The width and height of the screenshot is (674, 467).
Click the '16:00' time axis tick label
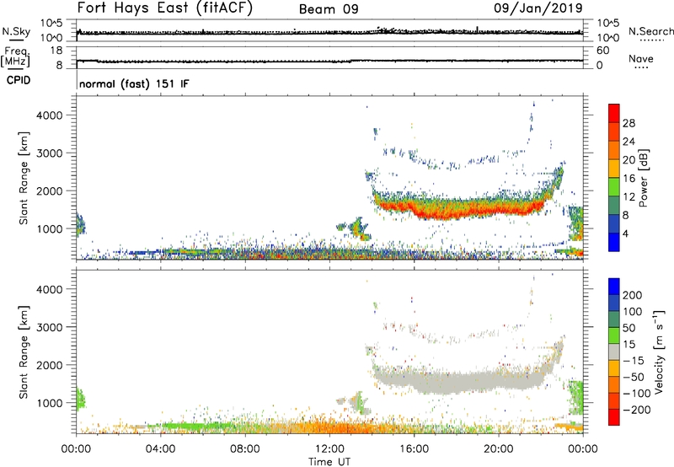[414, 449]
